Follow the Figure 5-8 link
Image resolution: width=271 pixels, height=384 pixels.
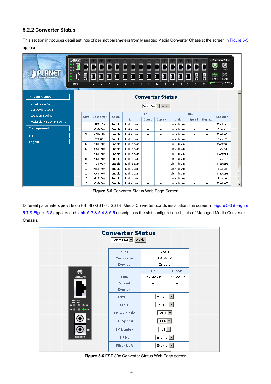[x=43, y=213]
